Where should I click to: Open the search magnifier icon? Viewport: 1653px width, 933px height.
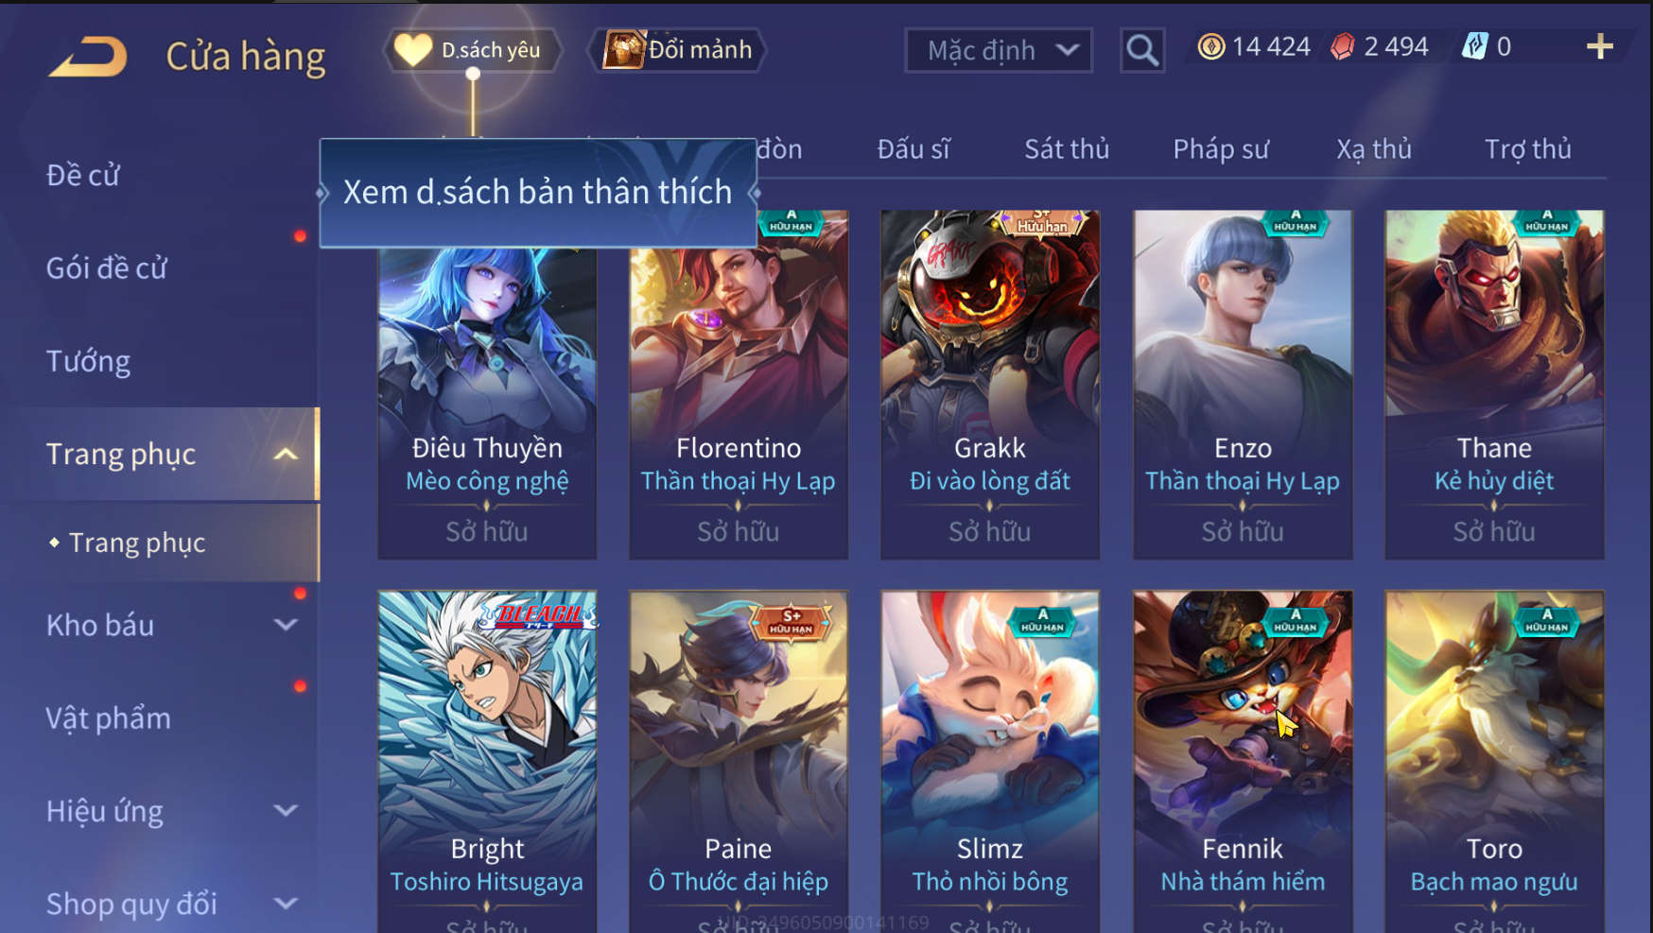[x=1142, y=50]
